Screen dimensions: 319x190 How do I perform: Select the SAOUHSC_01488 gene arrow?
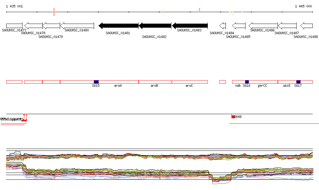[307, 26]
